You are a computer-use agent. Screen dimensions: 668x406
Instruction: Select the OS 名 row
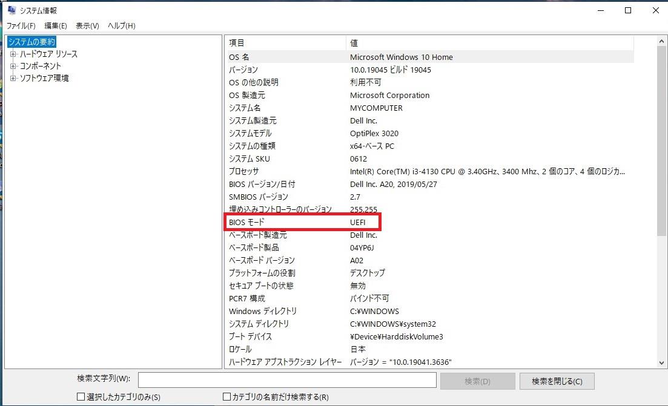click(429, 57)
